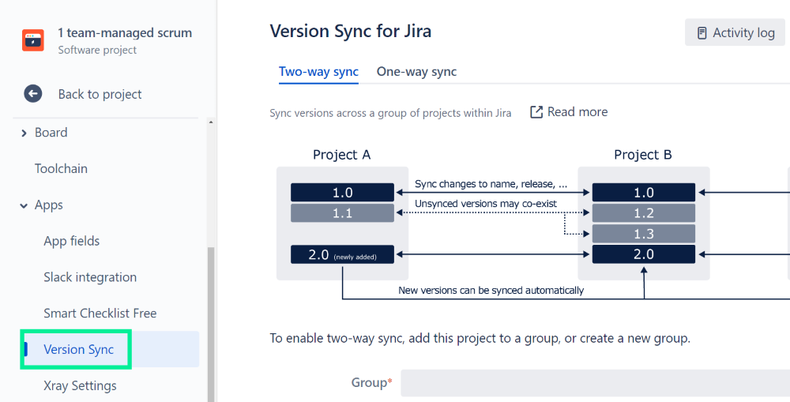
Task: Click the external link icon beside Read more
Action: (536, 112)
